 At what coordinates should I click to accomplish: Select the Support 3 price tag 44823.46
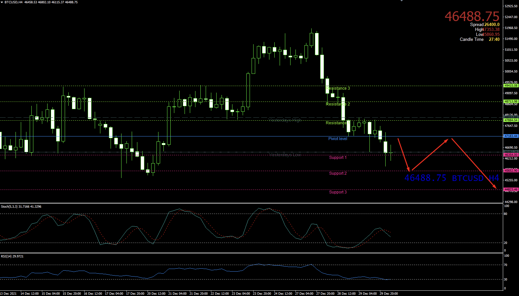pos(511,190)
